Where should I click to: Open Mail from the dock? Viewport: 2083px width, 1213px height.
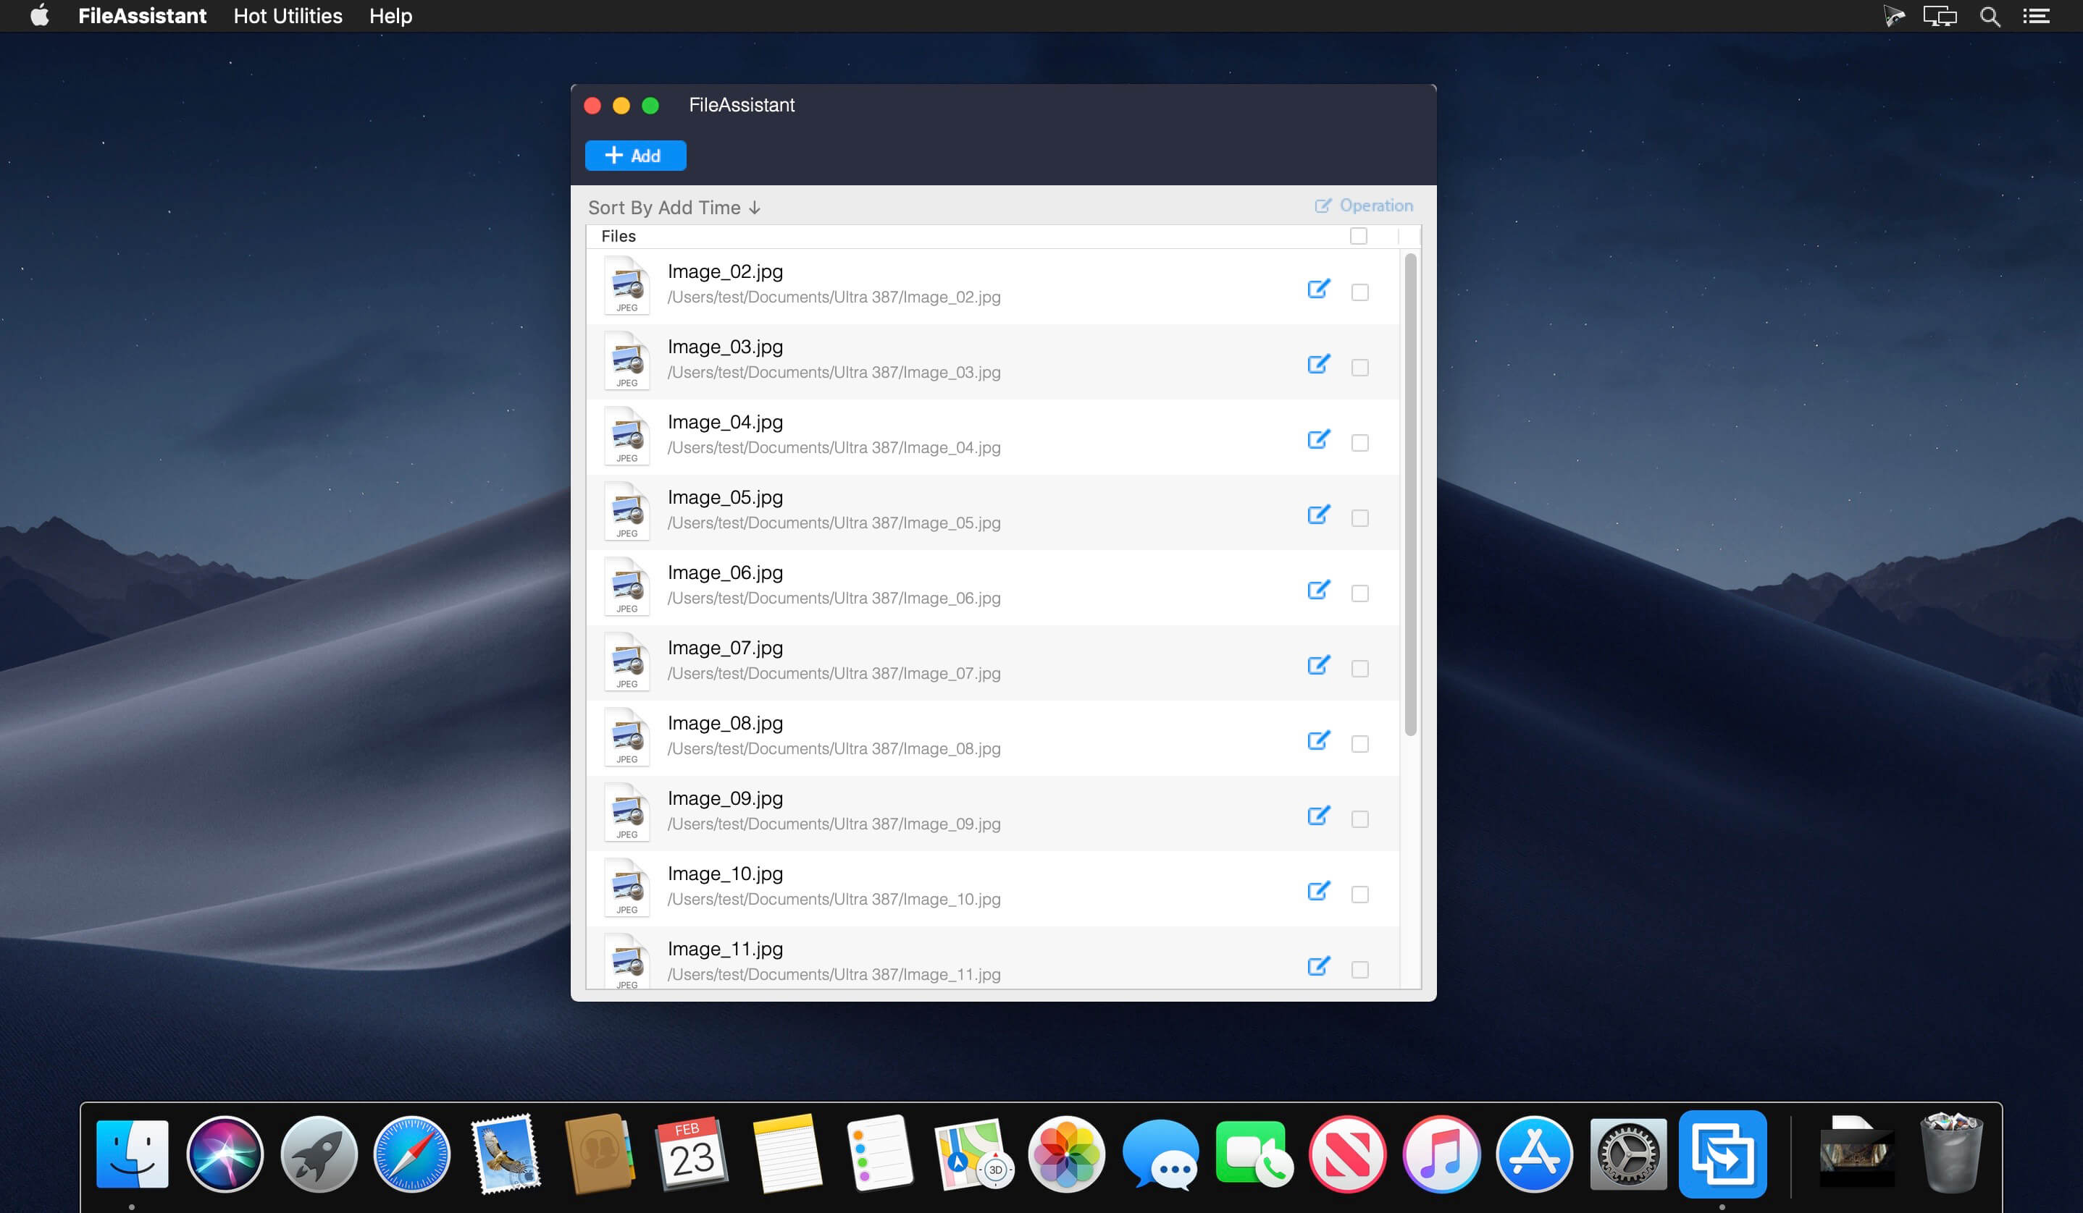[505, 1154]
